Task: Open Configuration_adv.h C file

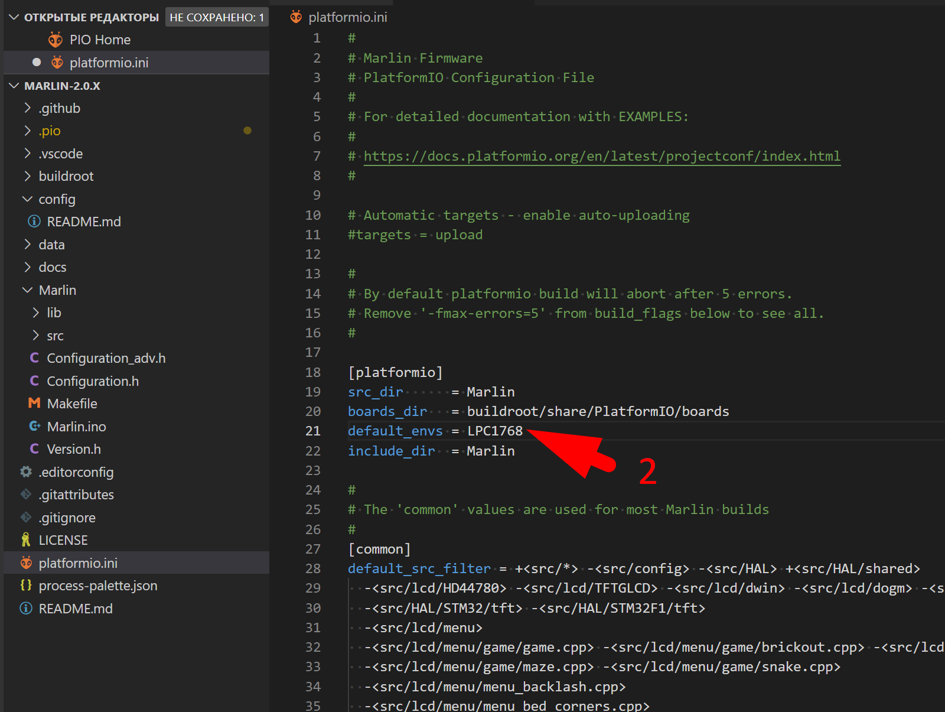Action: point(106,358)
